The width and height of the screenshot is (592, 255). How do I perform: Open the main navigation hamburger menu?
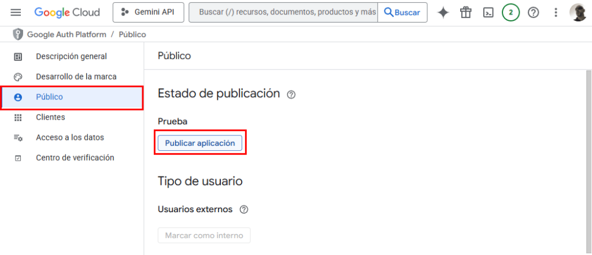16,12
